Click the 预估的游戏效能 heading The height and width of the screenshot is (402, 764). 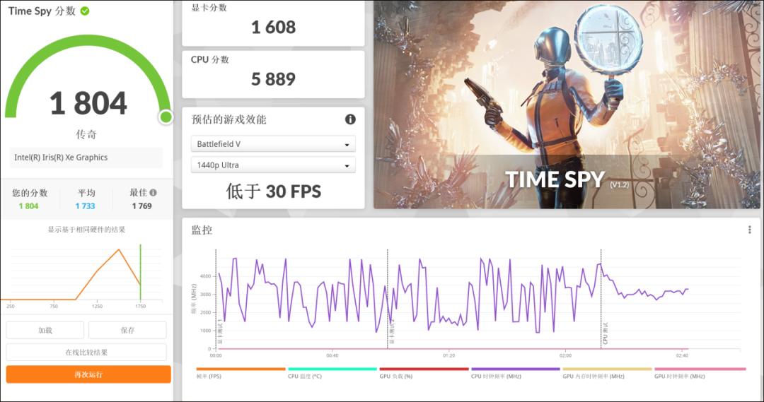[x=228, y=119]
